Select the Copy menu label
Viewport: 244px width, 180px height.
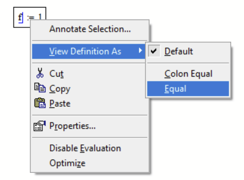[60, 89]
